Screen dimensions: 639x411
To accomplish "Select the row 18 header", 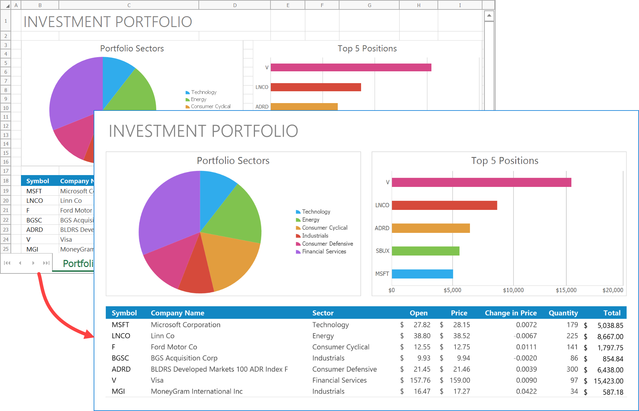I will tap(6, 181).
